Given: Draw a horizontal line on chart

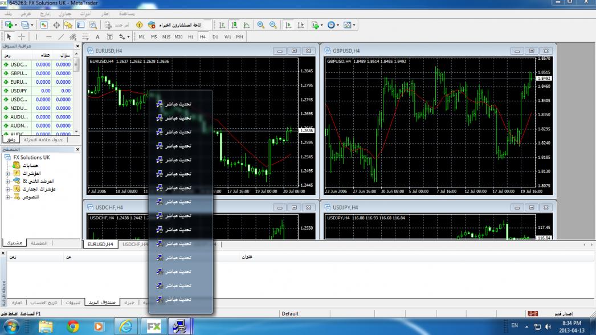Looking at the screenshot, I should [49, 37].
